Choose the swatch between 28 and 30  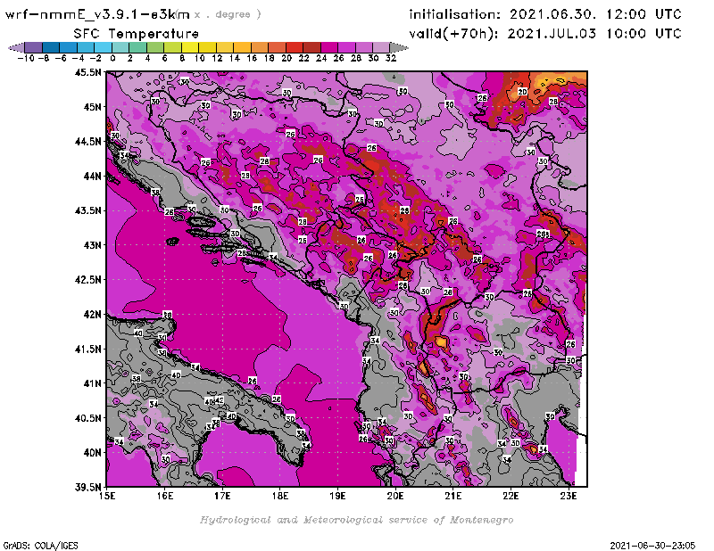pos(364,47)
